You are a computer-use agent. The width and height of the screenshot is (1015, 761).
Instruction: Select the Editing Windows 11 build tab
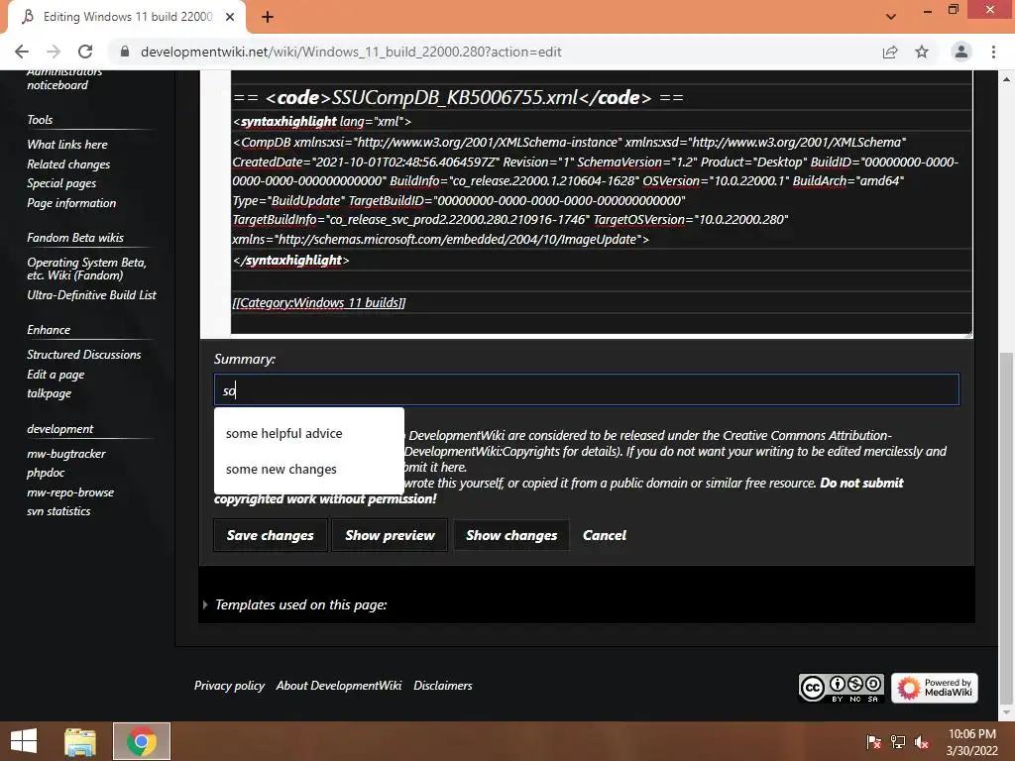(127, 17)
